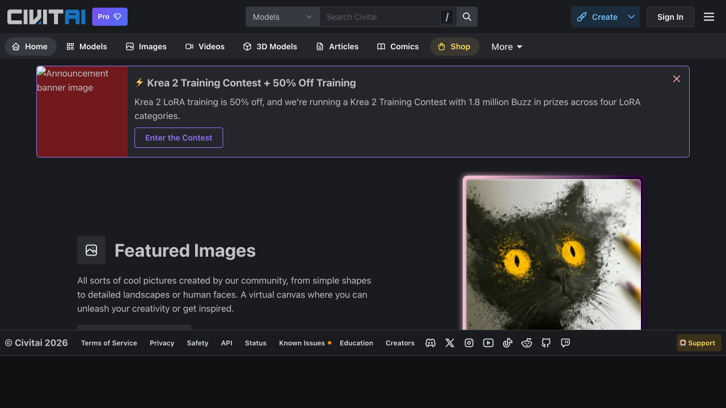This screenshot has height=408, width=726.
Task: Open the Terms of Service link
Action: click(x=109, y=343)
